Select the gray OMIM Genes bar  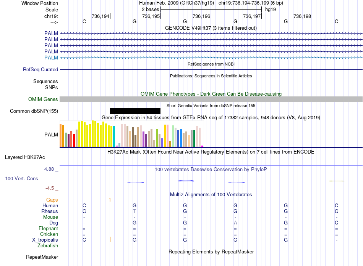coord(211,99)
